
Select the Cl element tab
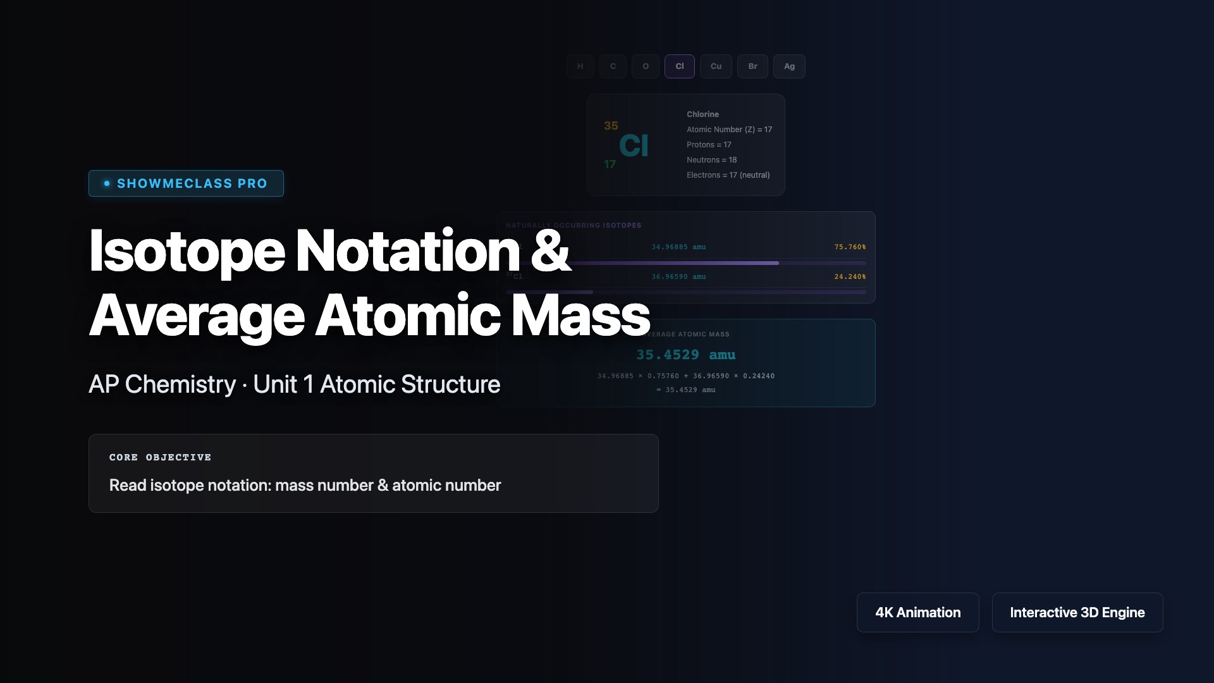[x=680, y=66]
